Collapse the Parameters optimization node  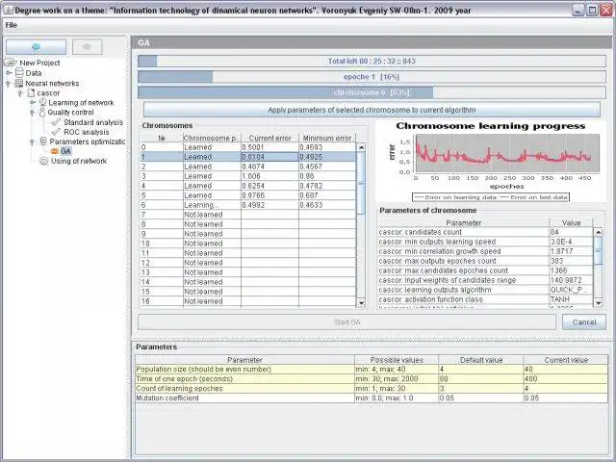click(x=32, y=141)
